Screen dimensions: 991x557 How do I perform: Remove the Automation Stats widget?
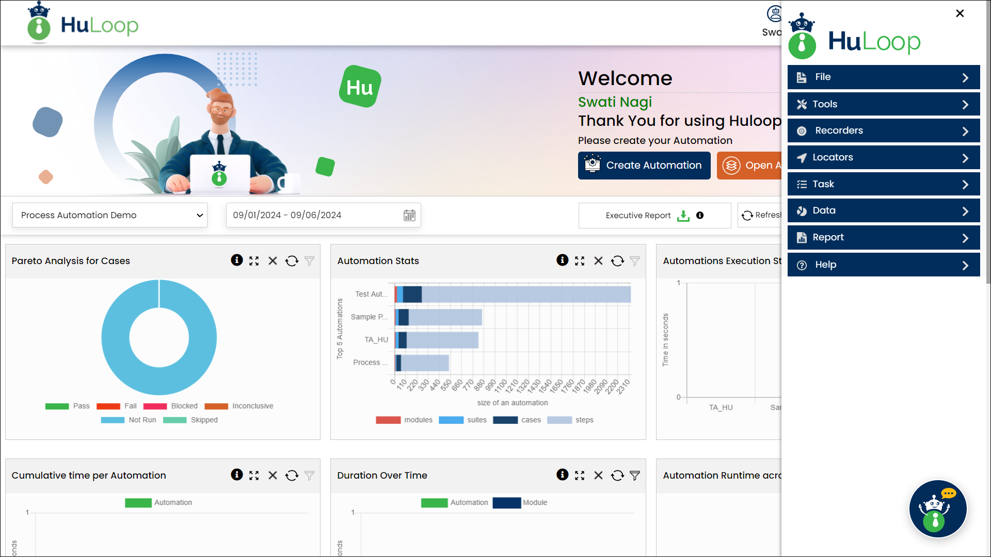(x=599, y=261)
